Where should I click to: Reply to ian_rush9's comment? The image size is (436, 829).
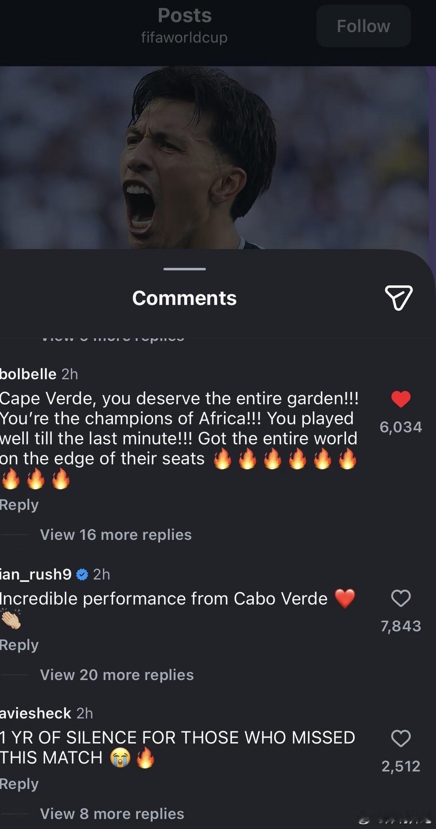(19, 645)
